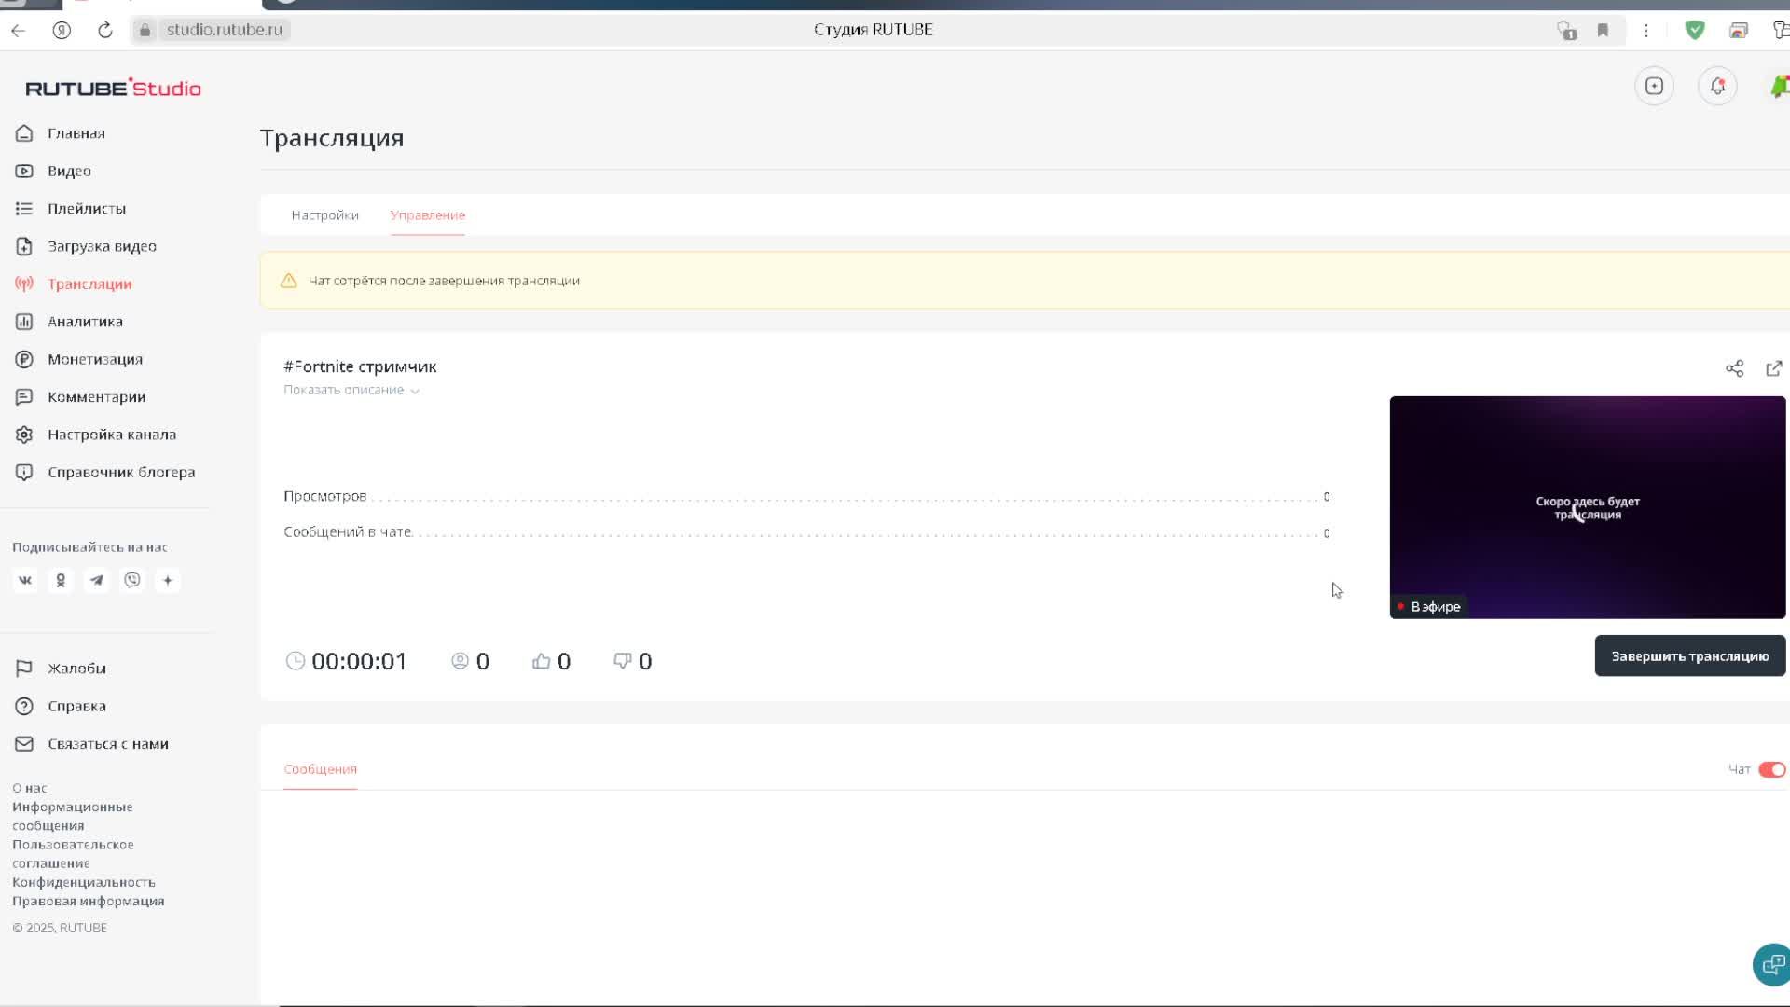This screenshot has width=1790, height=1007.
Task: Open notifications bell icon
Action: (x=1717, y=87)
